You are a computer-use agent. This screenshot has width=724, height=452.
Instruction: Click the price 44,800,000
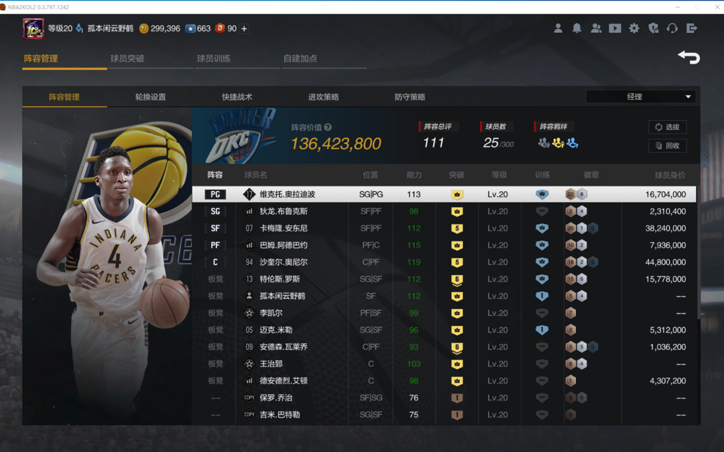[666, 262]
